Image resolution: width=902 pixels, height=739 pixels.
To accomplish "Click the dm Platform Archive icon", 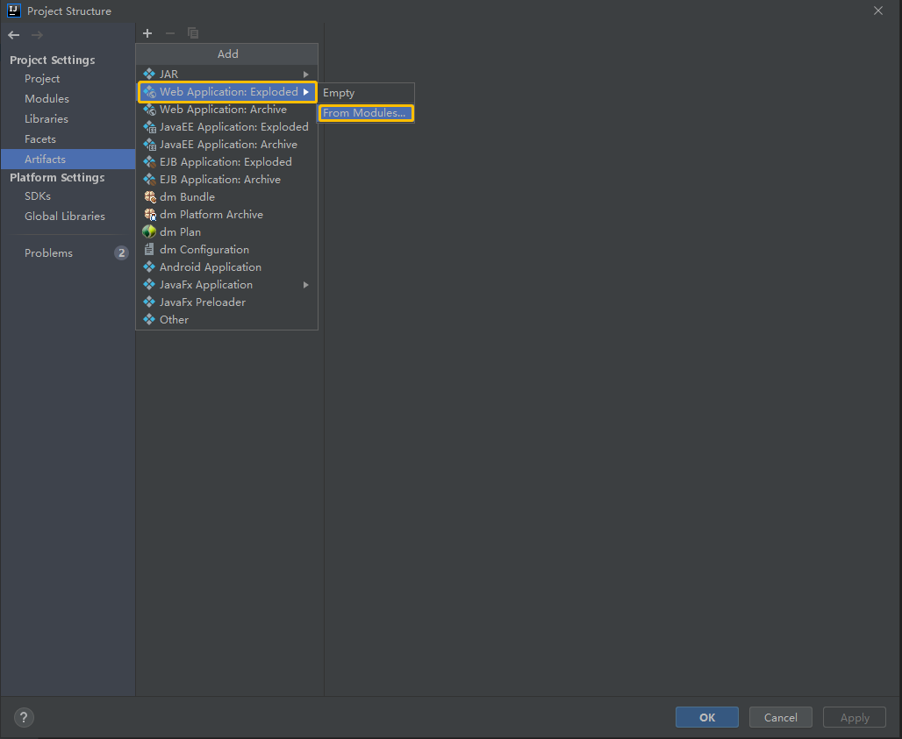I will pyautogui.click(x=149, y=215).
